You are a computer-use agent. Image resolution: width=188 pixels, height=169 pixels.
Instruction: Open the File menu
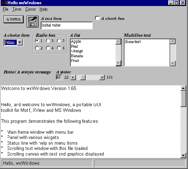6,9
